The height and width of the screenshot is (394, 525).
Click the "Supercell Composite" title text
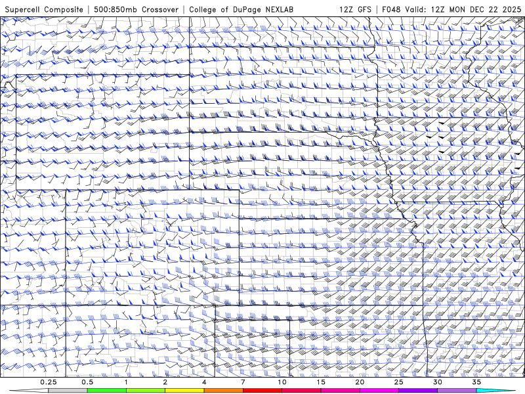point(44,9)
